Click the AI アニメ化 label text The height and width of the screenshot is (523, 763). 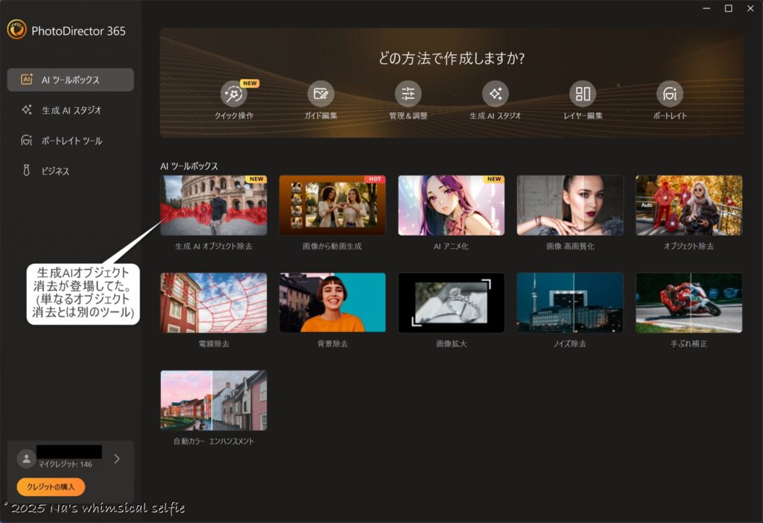tap(451, 246)
